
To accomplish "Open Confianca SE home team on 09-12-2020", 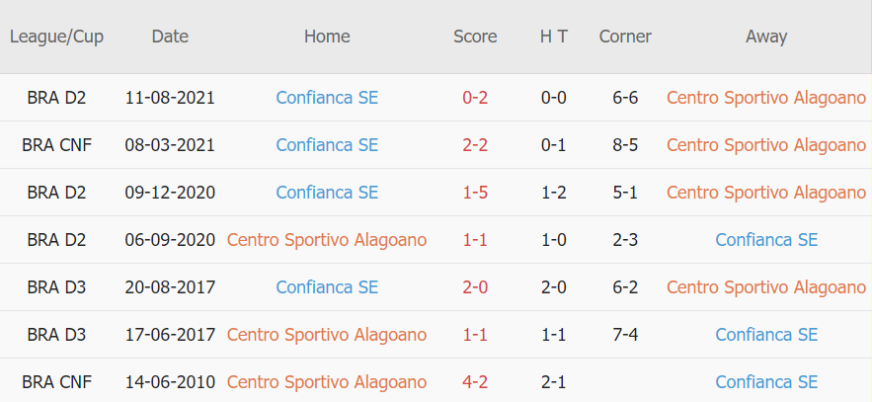I will 327,193.
